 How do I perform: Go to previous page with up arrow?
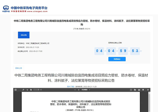[x=27, y=90]
